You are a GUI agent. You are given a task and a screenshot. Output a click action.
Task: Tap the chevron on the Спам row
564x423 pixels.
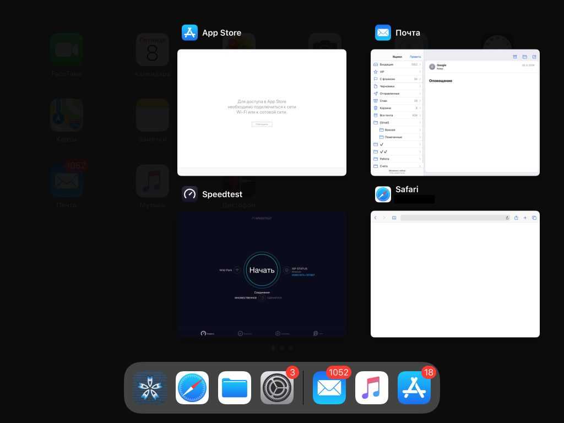coord(420,101)
